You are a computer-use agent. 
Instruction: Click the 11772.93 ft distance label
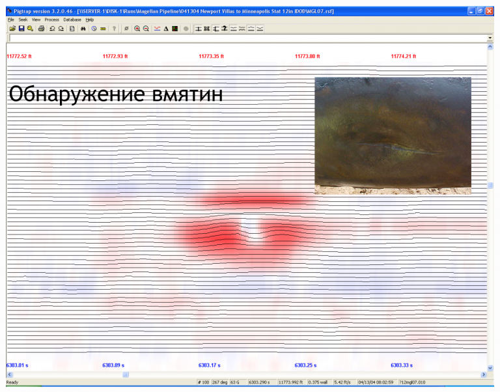pos(115,57)
